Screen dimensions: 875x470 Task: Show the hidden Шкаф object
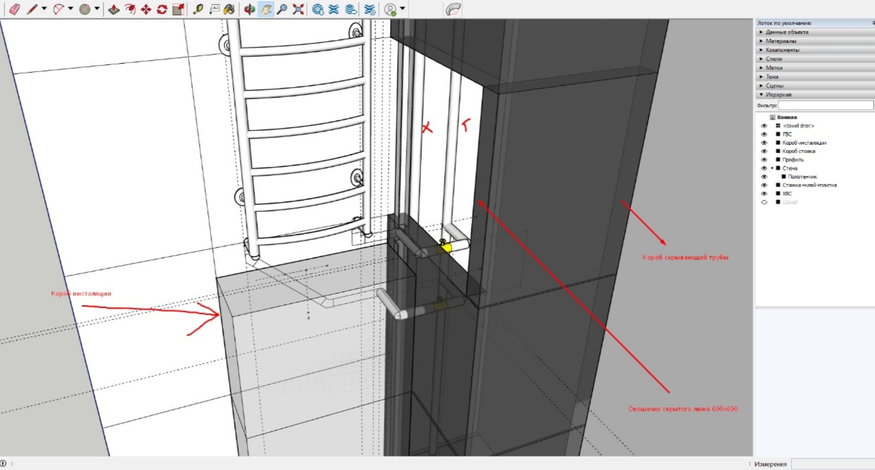pyautogui.click(x=764, y=202)
